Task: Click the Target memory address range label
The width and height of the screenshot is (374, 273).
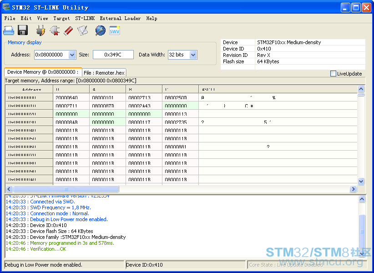Action: (x=71, y=81)
